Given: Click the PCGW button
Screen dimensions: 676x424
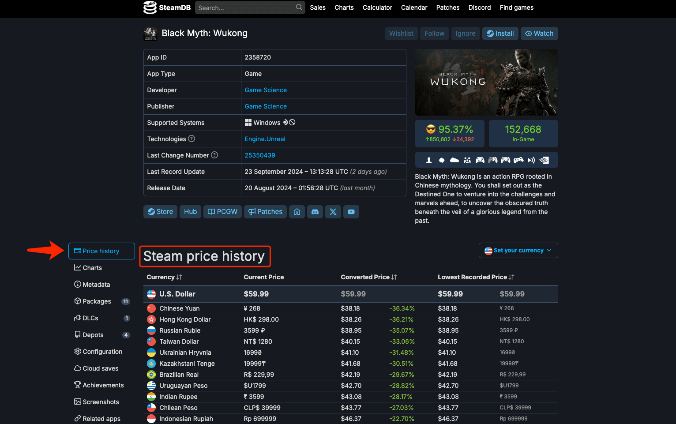Looking at the screenshot, I should (222, 212).
